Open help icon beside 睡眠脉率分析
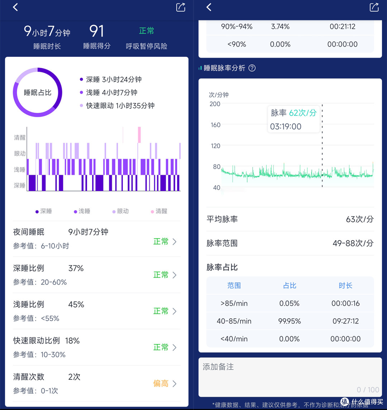This screenshot has width=387, height=410. coord(252,68)
